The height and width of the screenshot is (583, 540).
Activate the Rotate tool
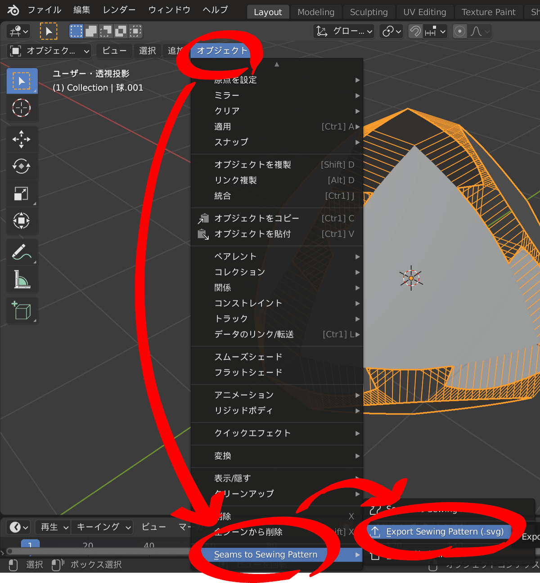click(x=22, y=166)
